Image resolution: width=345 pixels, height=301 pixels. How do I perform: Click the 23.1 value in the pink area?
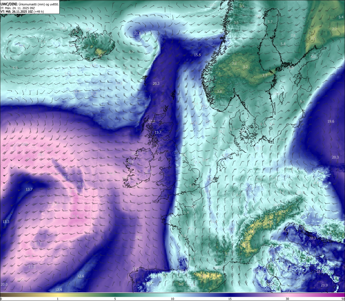click(39, 244)
